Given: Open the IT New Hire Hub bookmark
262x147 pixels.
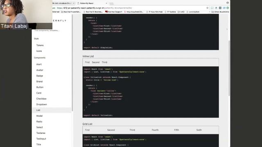Looking at the screenshot, I should click(154, 12).
